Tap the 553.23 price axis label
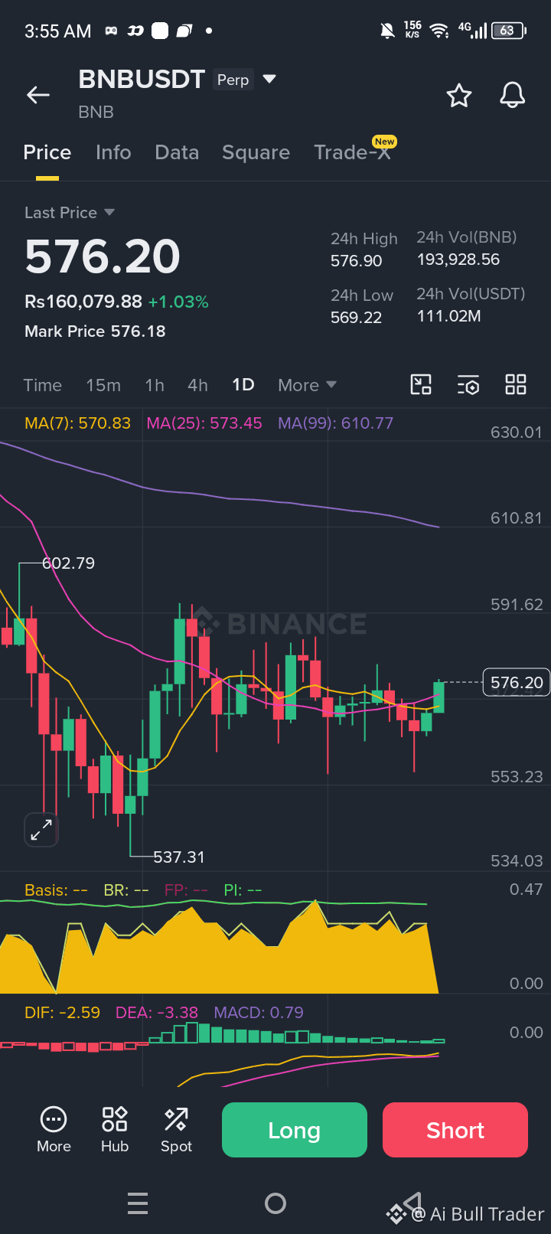This screenshot has height=1234, width=551. pos(517,777)
